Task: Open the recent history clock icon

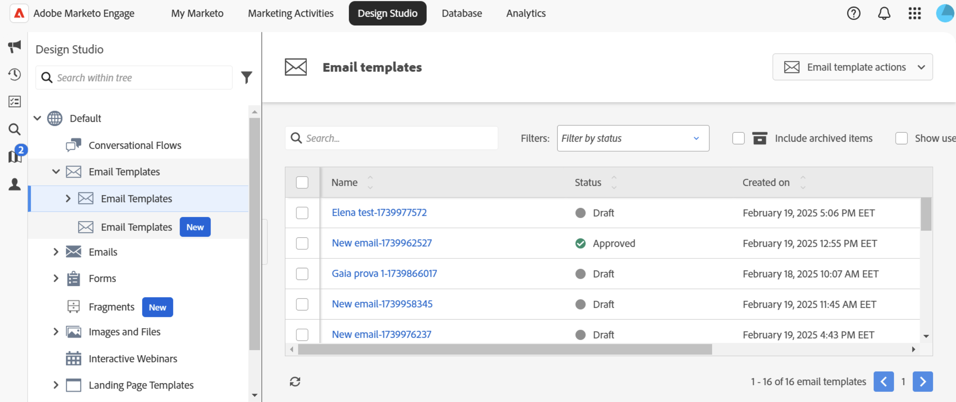Action: pyautogui.click(x=15, y=74)
